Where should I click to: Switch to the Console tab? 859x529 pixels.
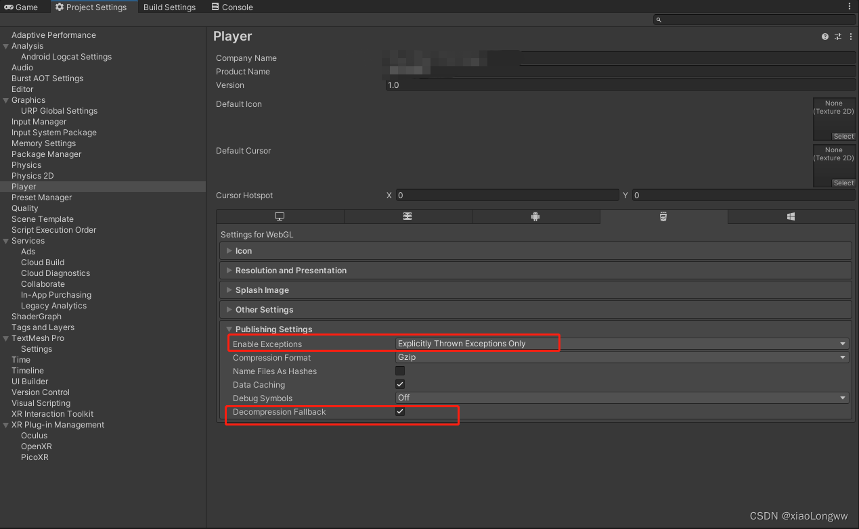tap(232, 7)
